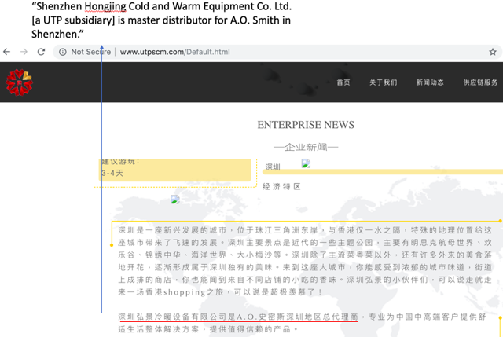This screenshot has height=337, width=503.
Task: Click the ENTERPRISE NEWS heading
Action: point(306,125)
